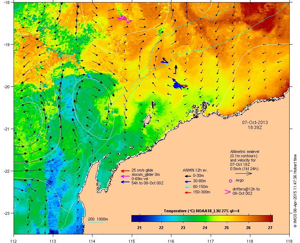Click the longitude 112 axis label

(x=14, y=241)
